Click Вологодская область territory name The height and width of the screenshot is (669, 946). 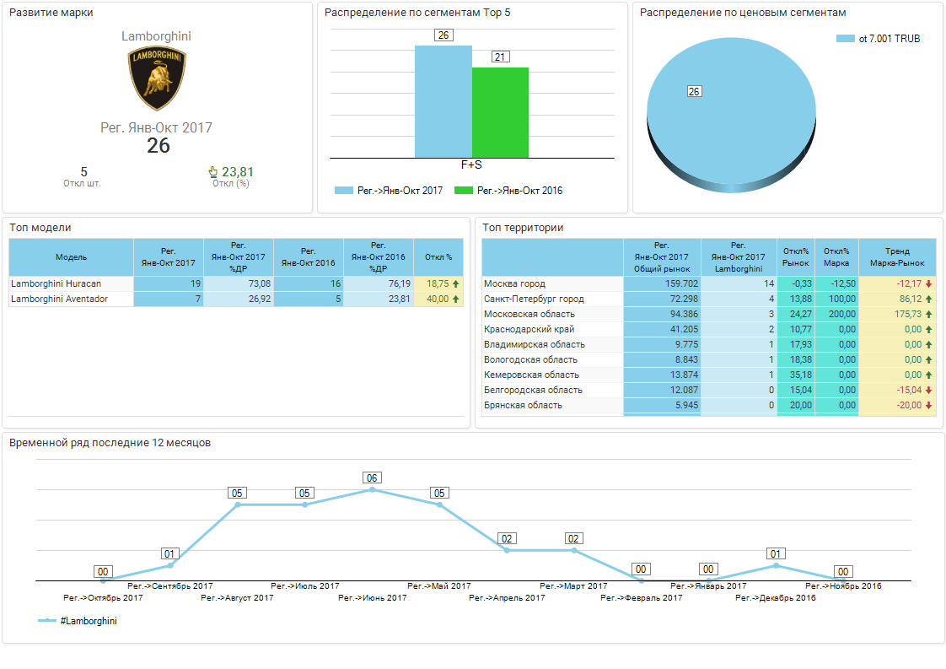[x=531, y=360]
